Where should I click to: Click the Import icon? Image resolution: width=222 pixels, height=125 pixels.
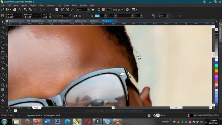[x=63, y=10]
